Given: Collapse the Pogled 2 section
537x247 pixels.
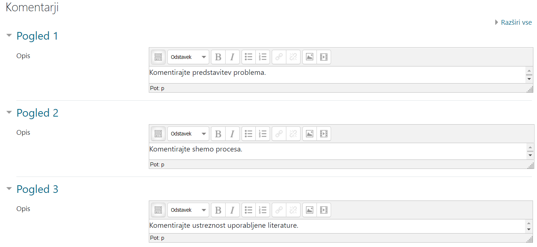Looking at the screenshot, I should [x=9, y=113].
